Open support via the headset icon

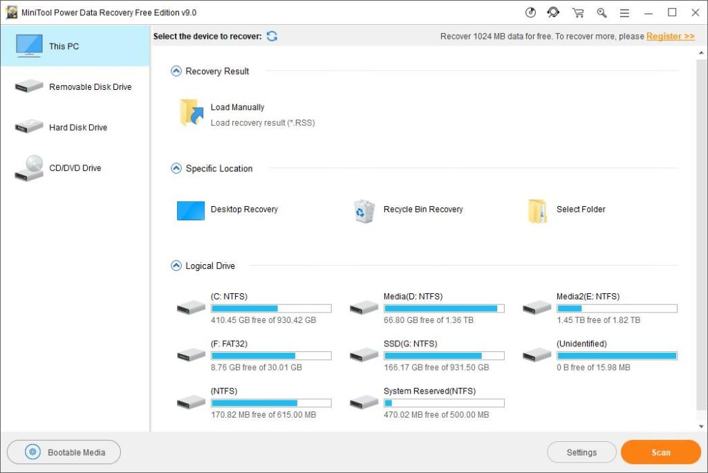(x=553, y=12)
